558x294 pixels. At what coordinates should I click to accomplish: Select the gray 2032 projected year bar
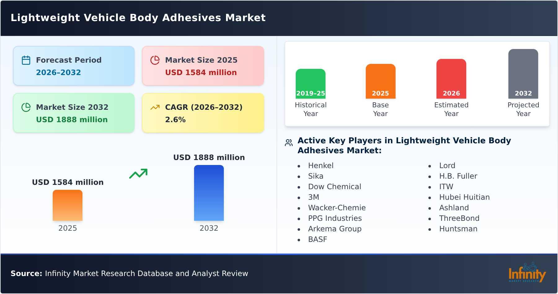tap(523, 74)
